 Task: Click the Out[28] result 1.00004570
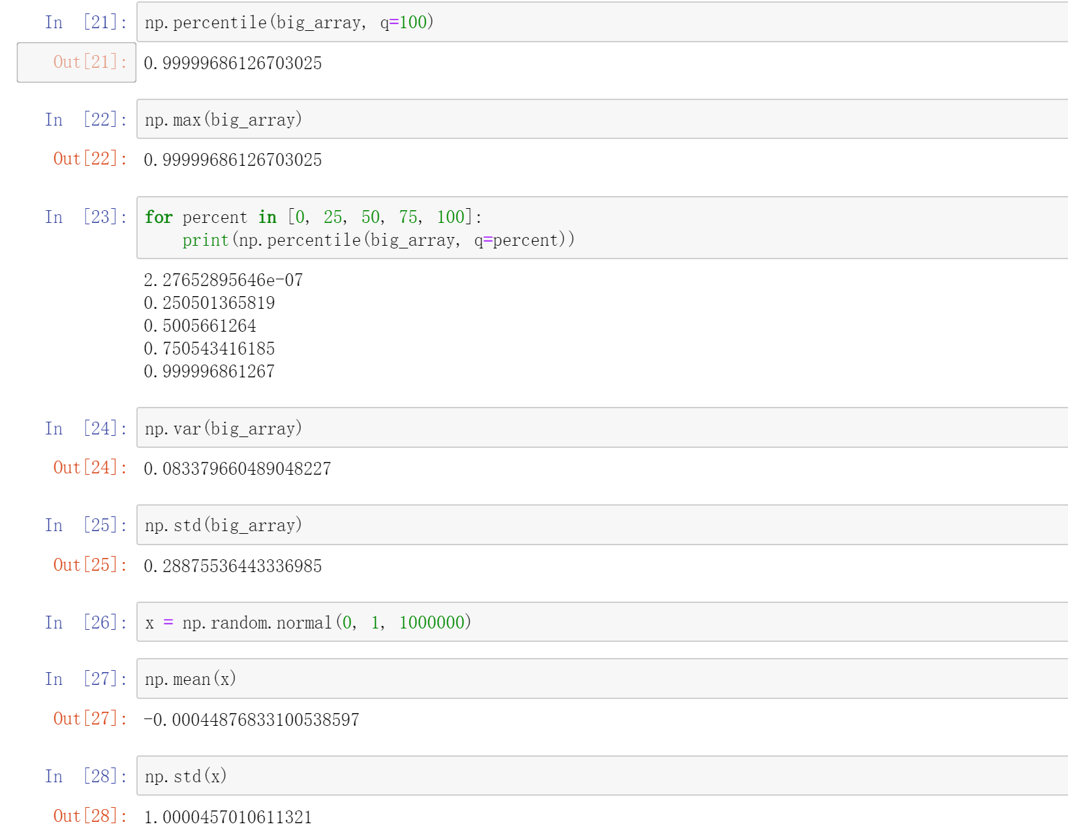tap(228, 817)
